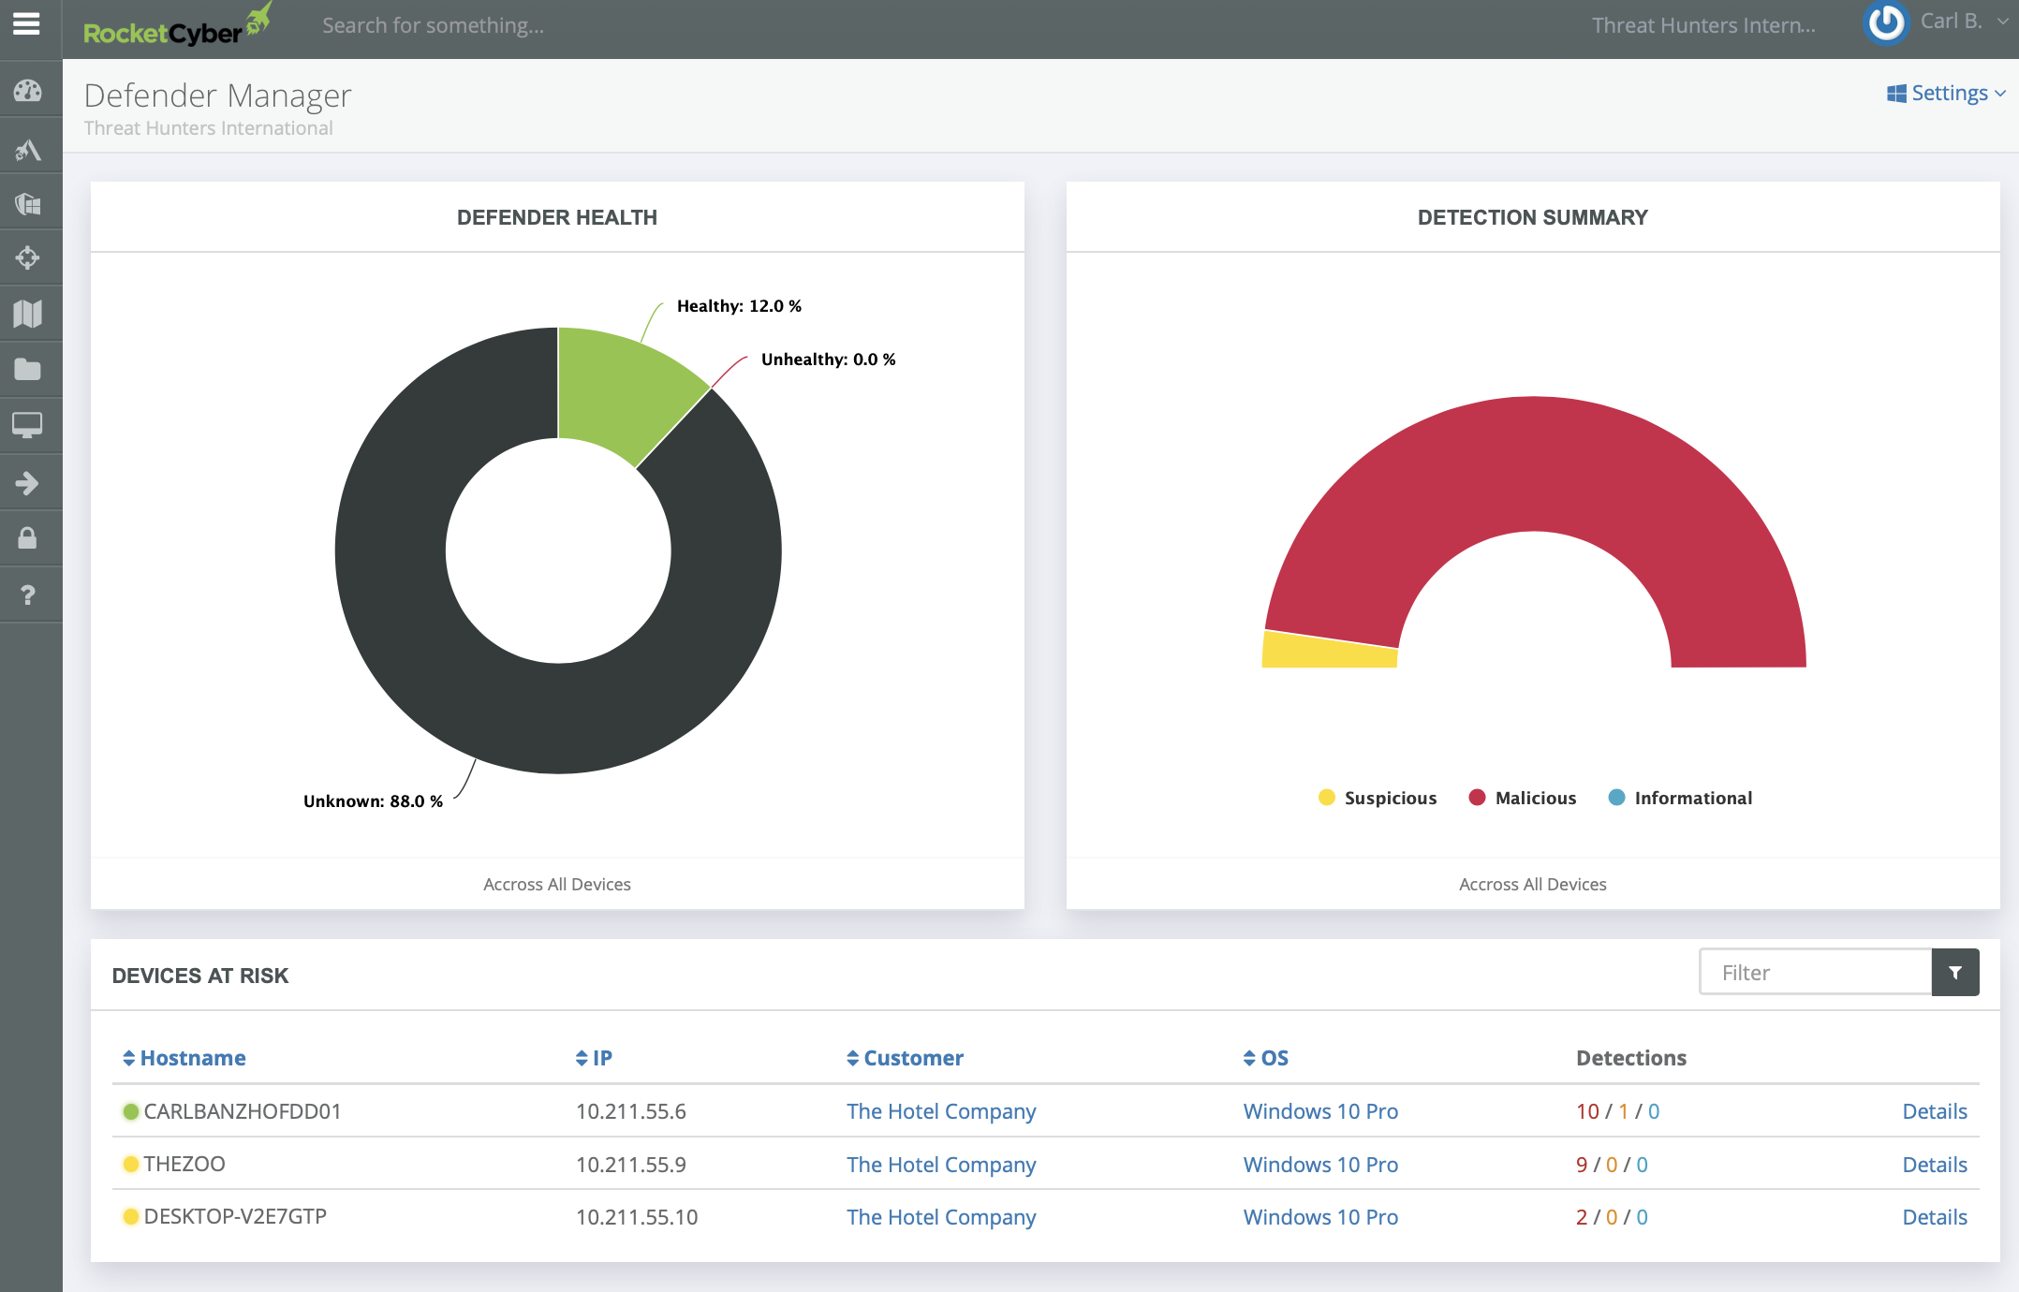Viewport: 2019px width, 1292px height.
Task: Open the dashboard gauge icon in sidebar
Action: point(28,91)
